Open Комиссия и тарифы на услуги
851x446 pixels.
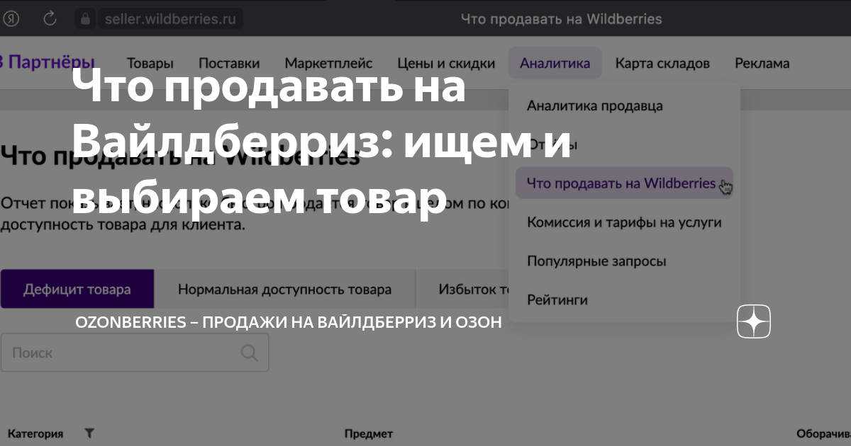(624, 222)
